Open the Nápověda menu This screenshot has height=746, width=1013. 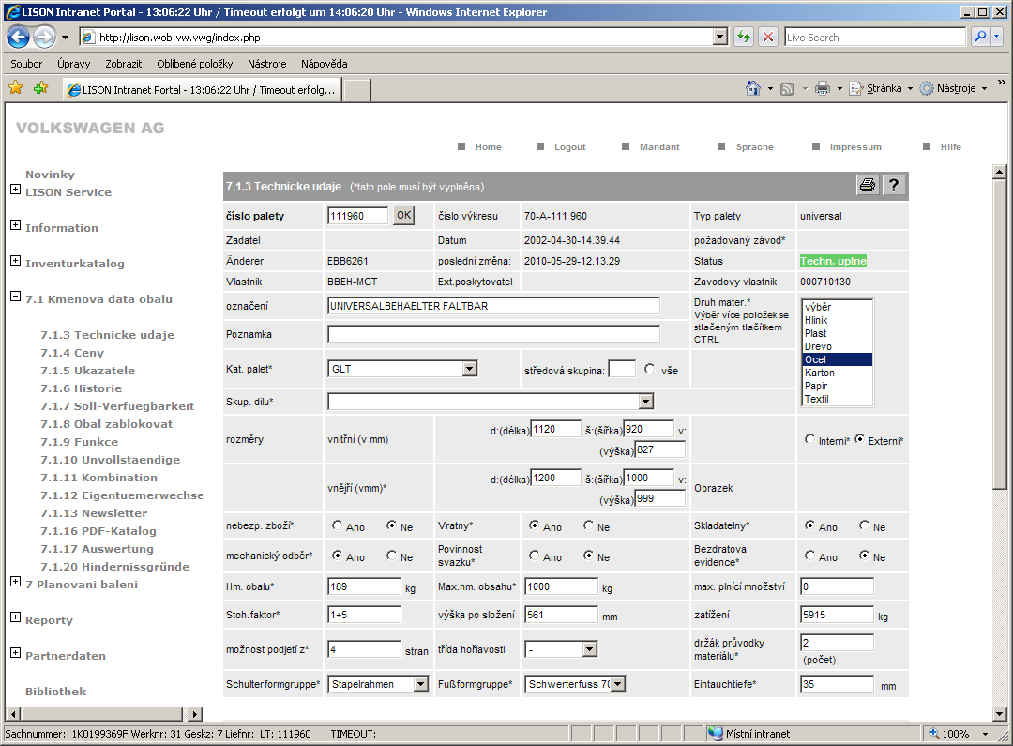point(325,64)
